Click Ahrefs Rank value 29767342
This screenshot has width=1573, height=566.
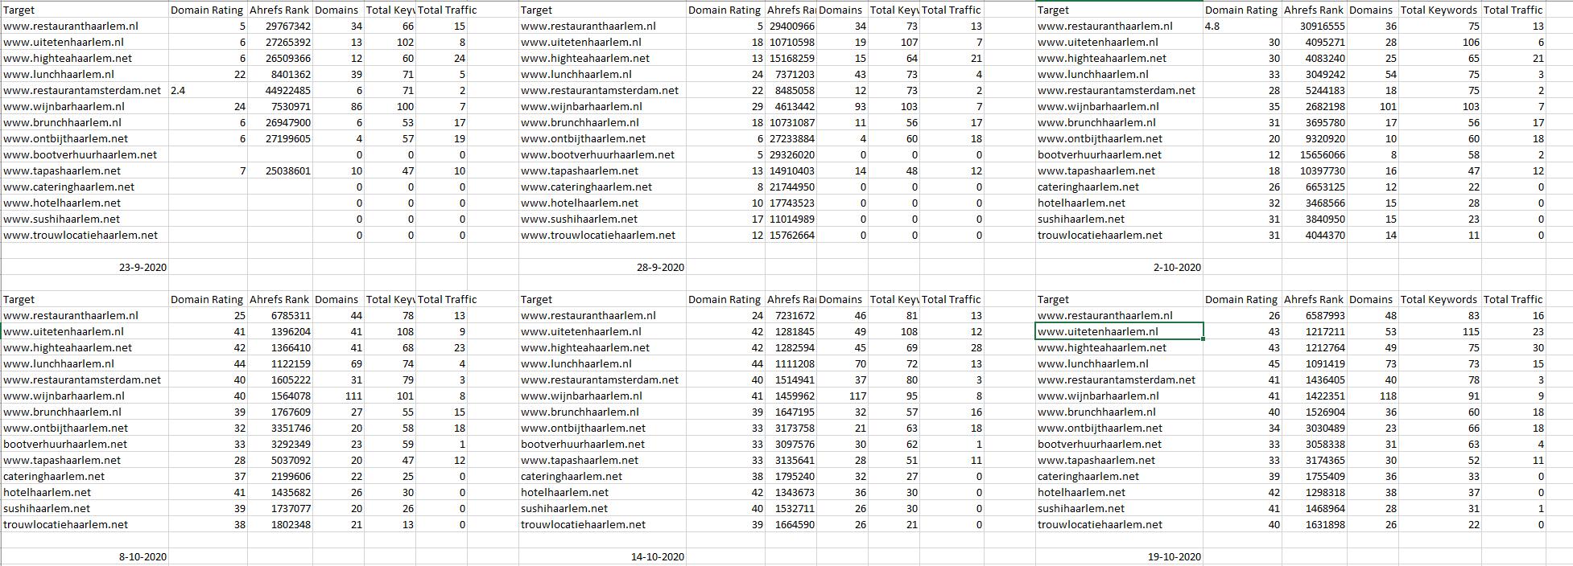(280, 26)
